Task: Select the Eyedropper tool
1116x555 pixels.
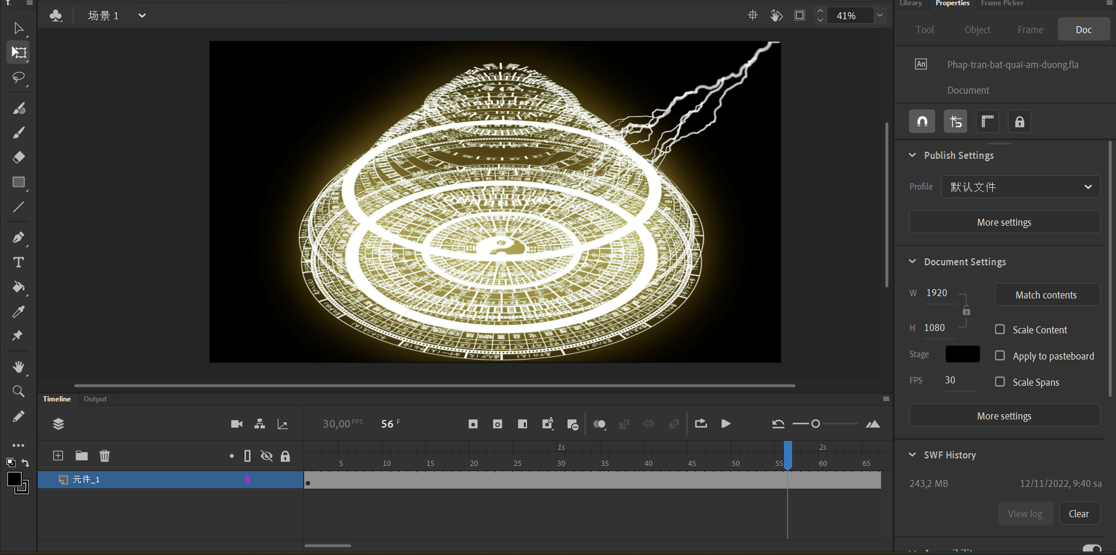Action: pyautogui.click(x=19, y=312)
